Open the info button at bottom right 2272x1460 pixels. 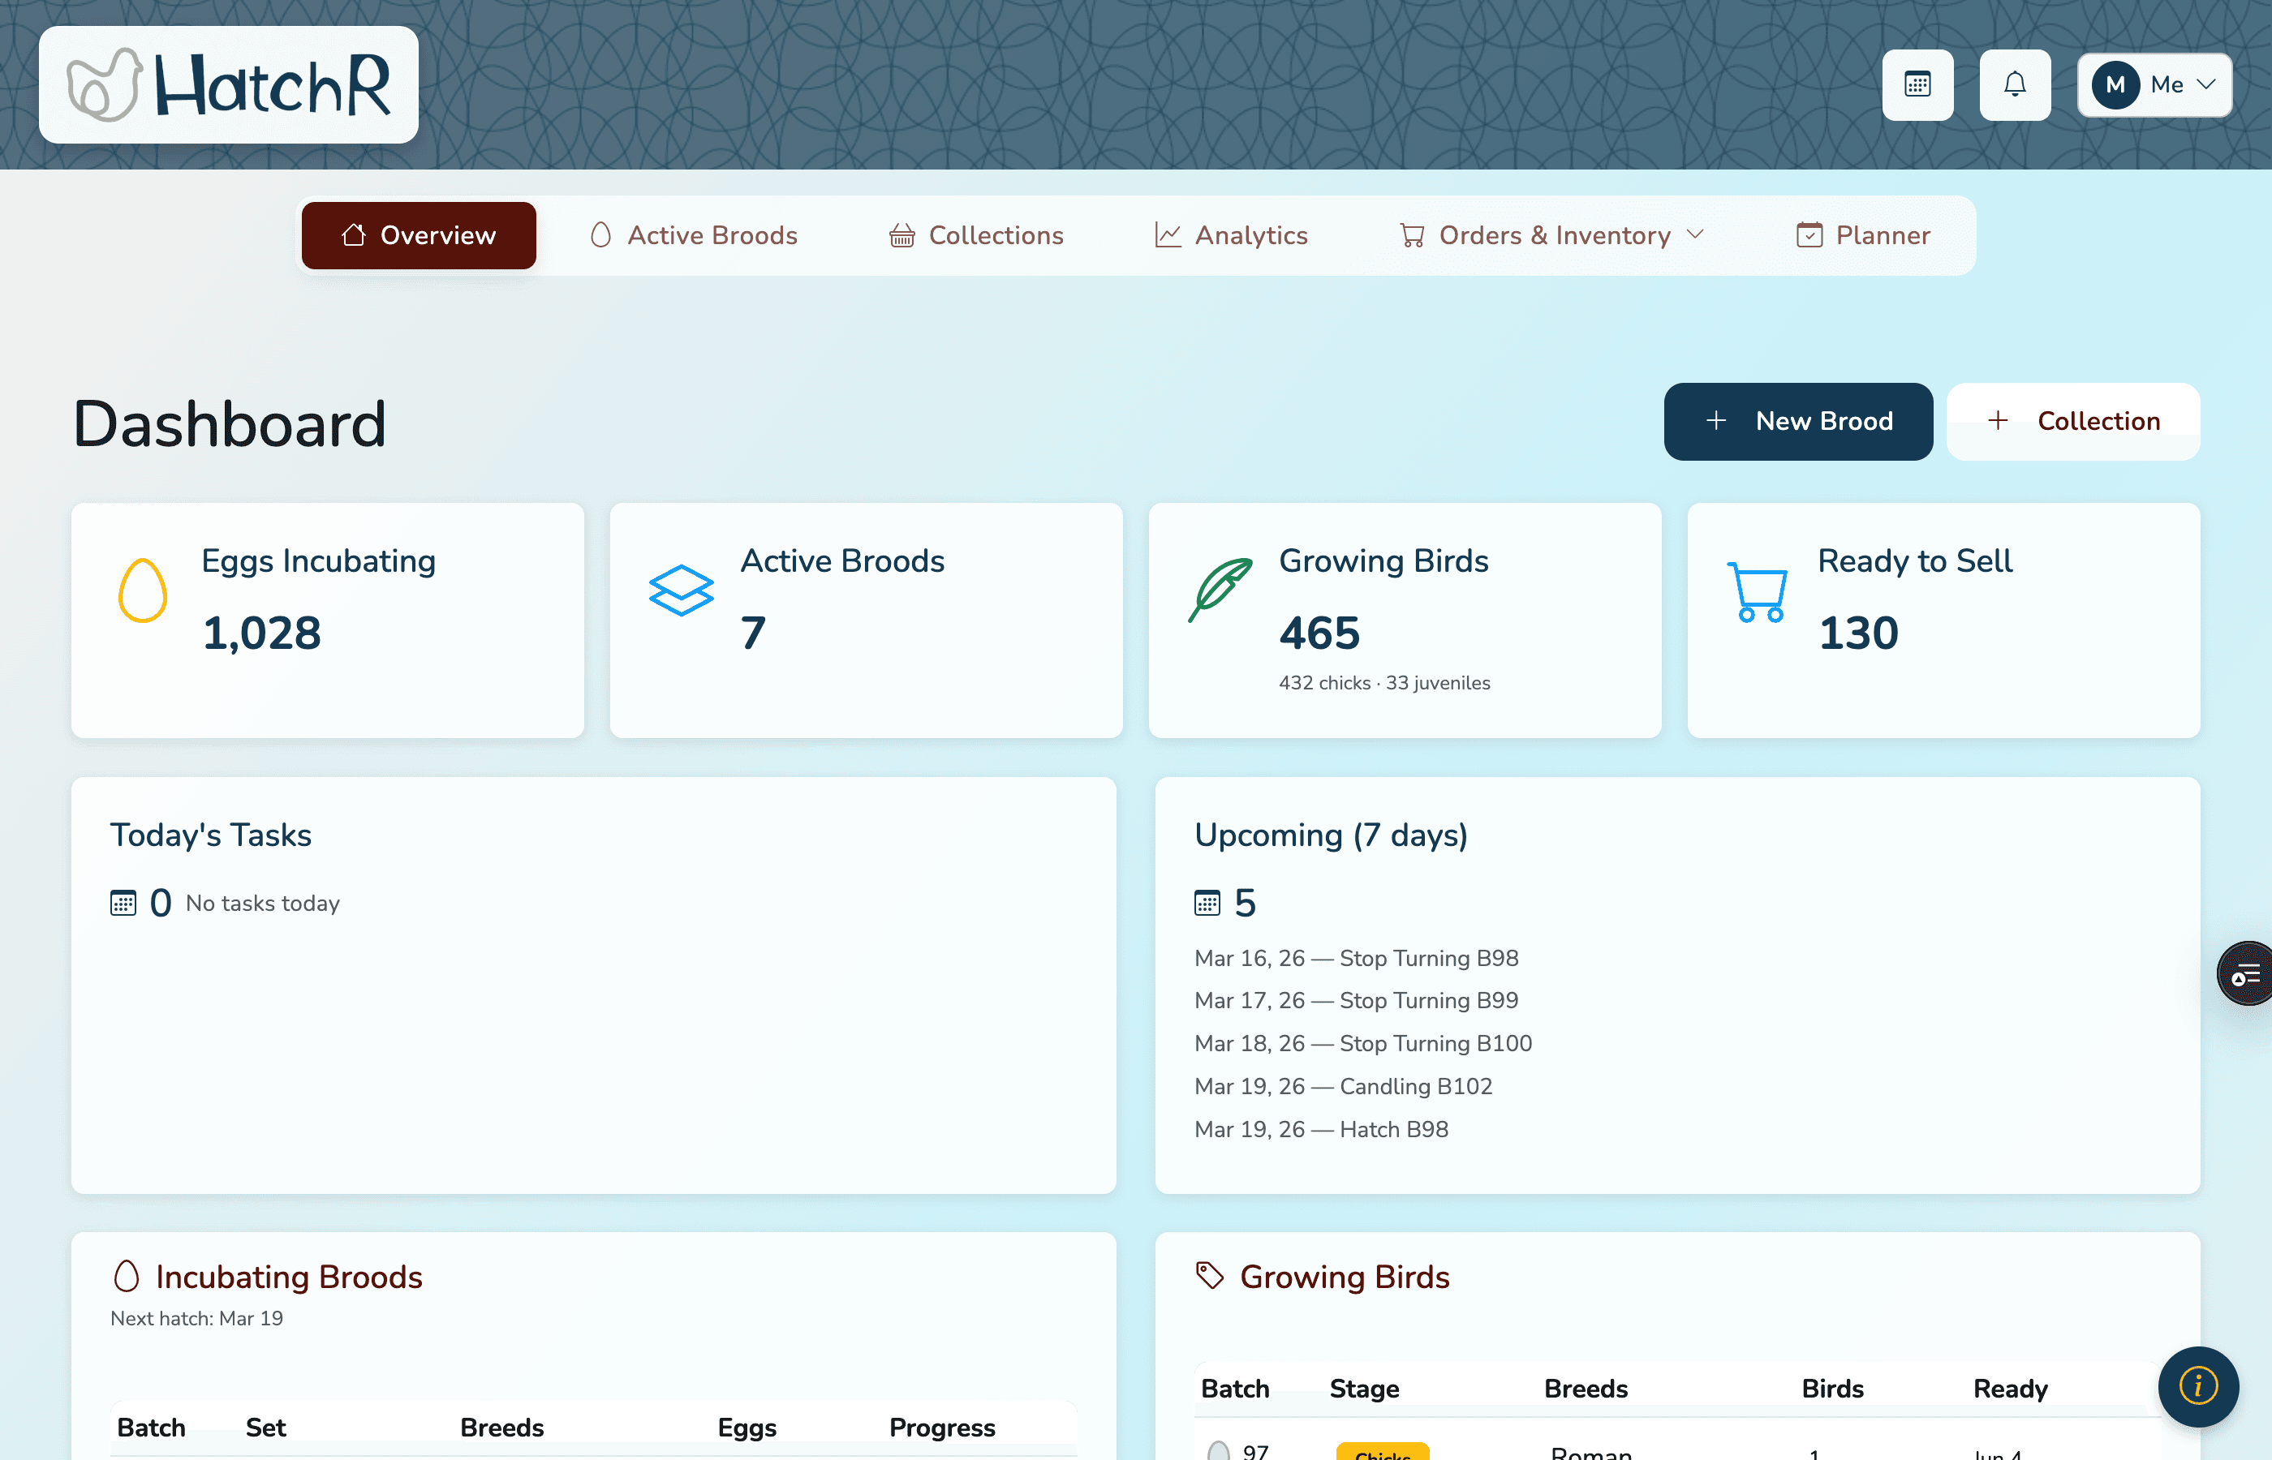coord(2198,1386)
